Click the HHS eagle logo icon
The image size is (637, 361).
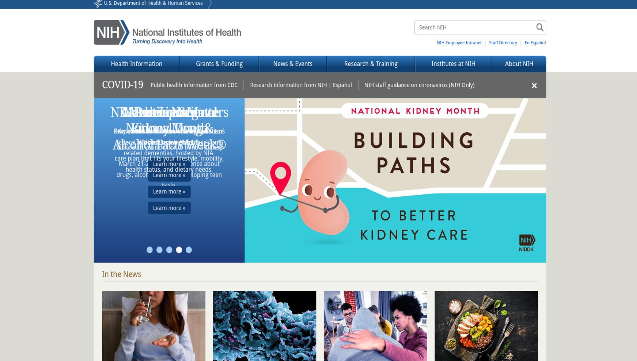point(98,4)
